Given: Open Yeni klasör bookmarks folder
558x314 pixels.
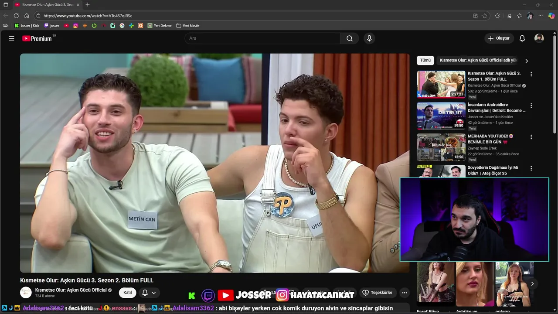Looking at the screenshot, I should click(x=188, y=26).
